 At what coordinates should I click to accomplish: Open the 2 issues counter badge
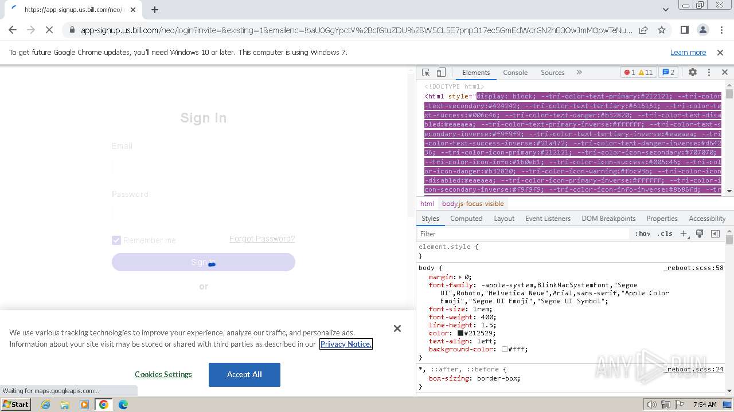669,73
